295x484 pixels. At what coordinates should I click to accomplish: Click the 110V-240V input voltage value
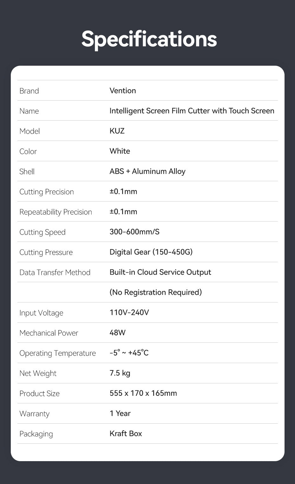[x=129, y=313]
